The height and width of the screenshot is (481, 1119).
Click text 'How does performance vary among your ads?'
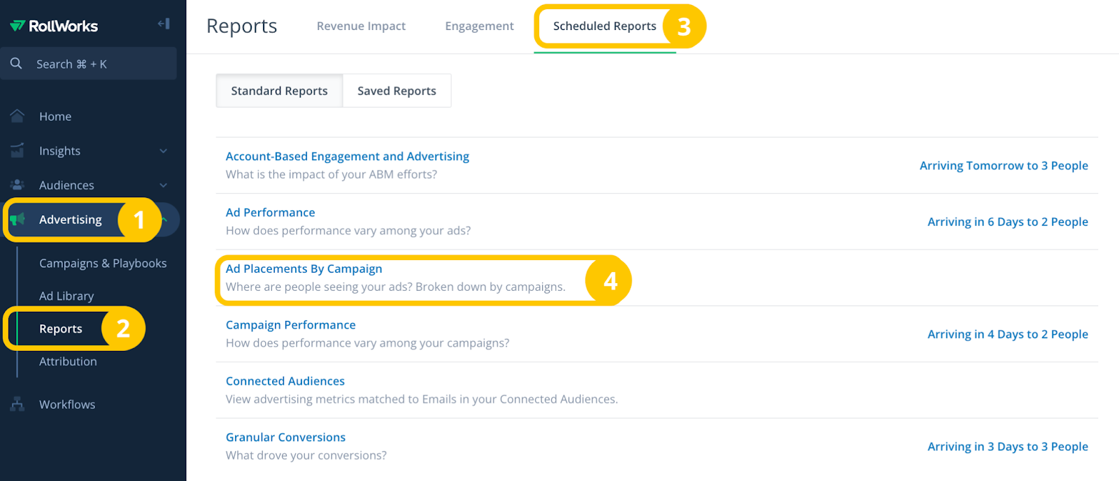click(x=348, y=231)
